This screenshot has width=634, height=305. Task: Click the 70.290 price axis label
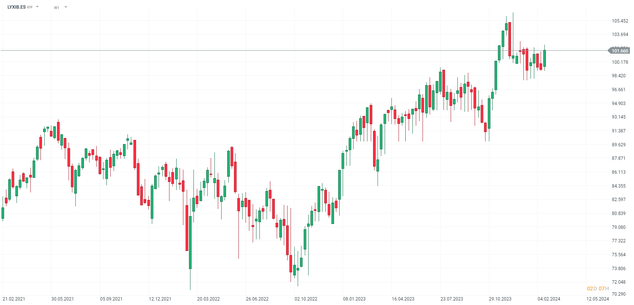(x=619, y=294)
